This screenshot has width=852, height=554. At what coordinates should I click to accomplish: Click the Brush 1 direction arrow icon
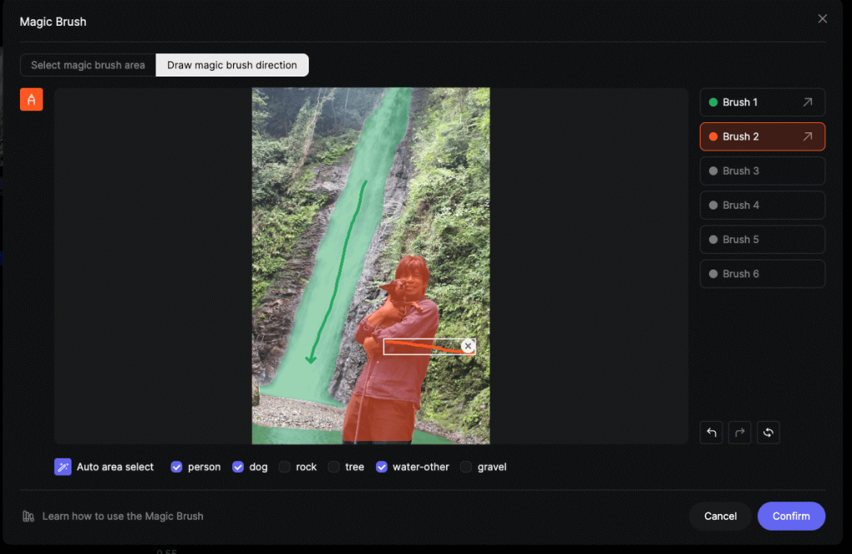pyautogui.click(x=807, y=102)
